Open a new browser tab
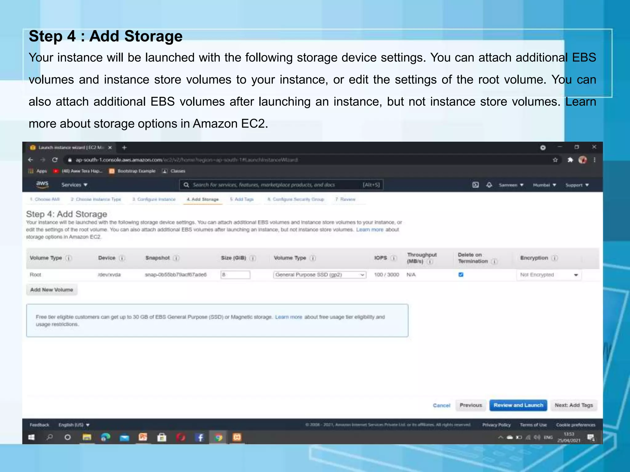This screenshot has height=472, width=630. pos(124,147)
